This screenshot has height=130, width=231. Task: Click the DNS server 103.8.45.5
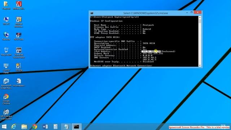[149, 60]
